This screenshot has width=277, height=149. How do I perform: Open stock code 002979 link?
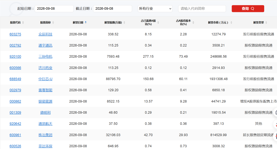15,90
